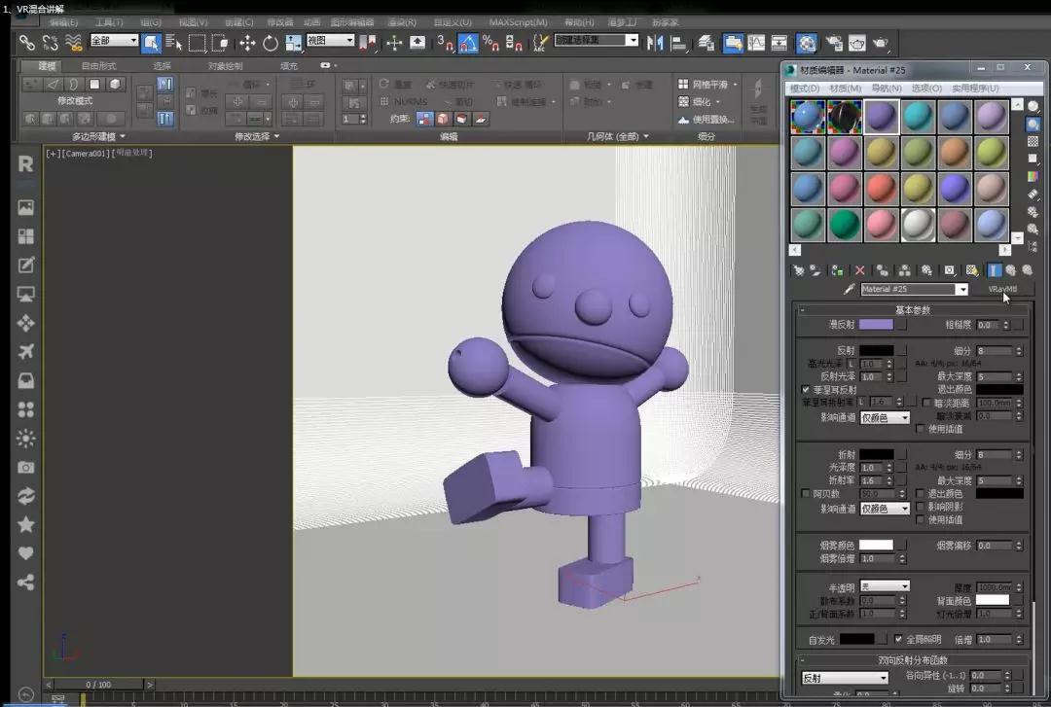
Task: Click the camera icon in left sidebar
Action: point(26,467)
